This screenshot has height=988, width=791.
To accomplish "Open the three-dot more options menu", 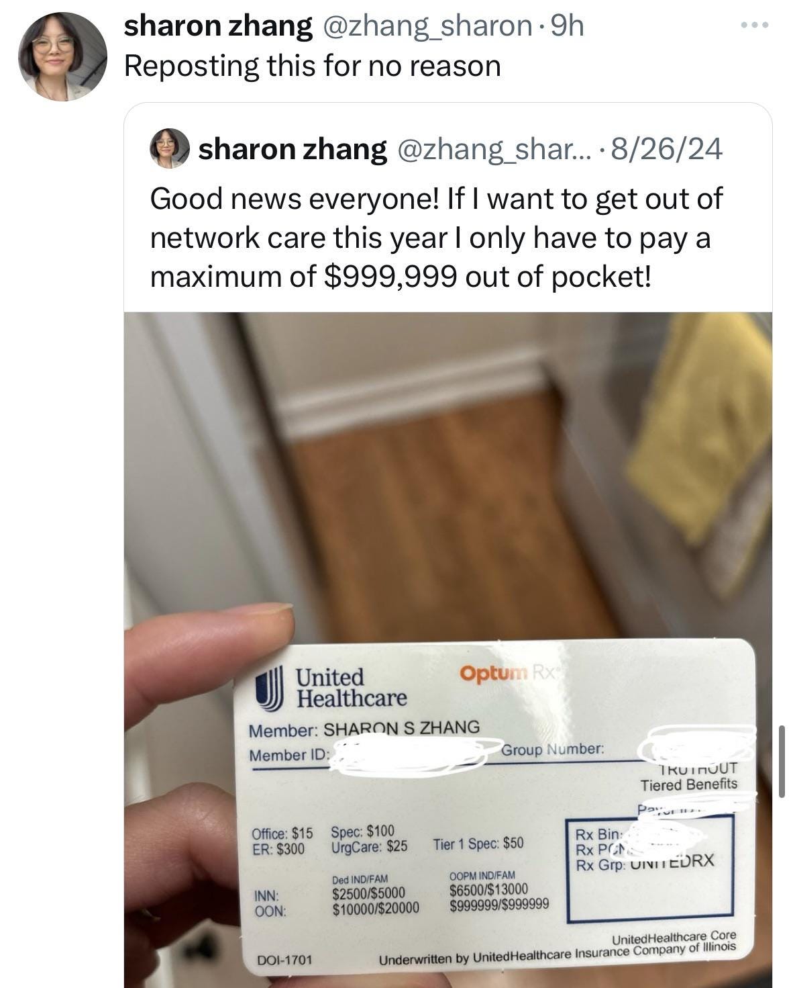I will pos(753,26).
